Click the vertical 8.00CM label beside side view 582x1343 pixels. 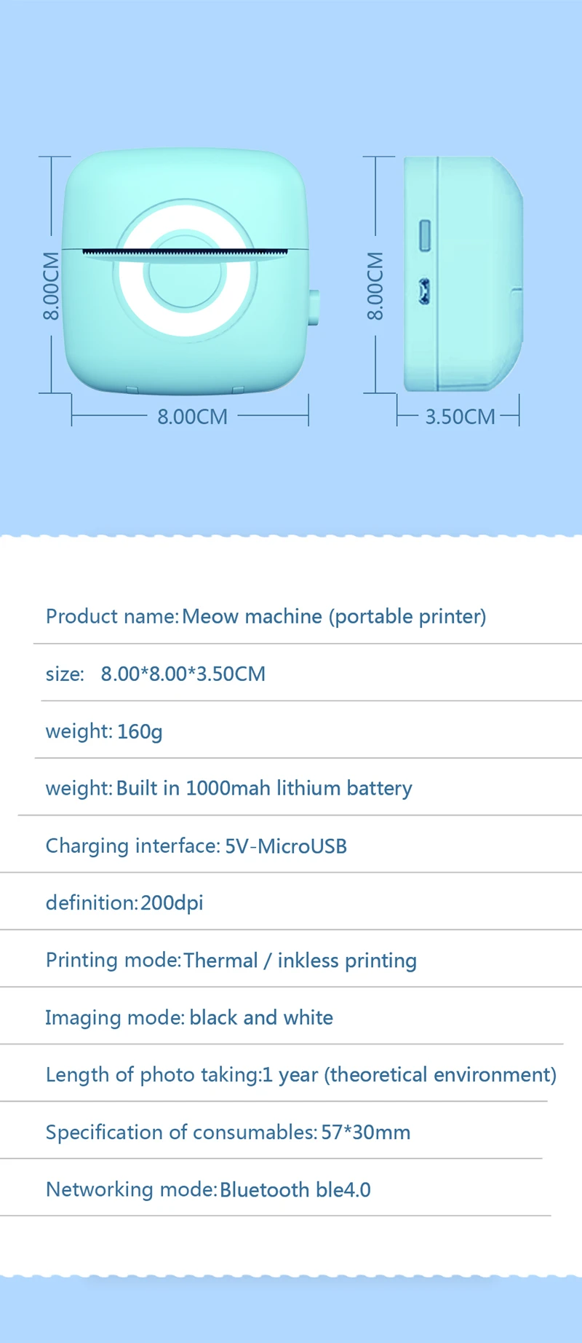click(x=375, y=285)
